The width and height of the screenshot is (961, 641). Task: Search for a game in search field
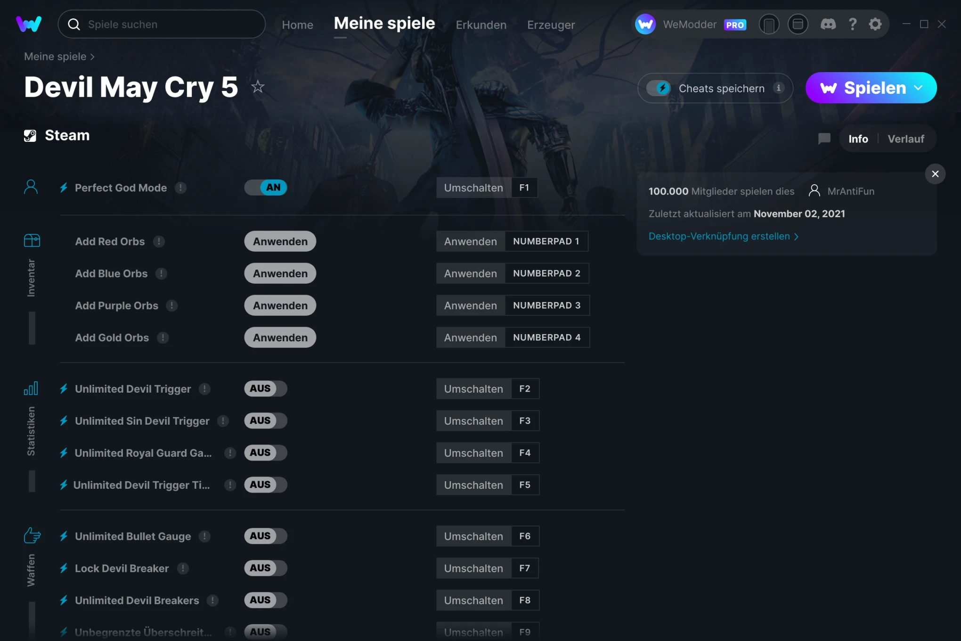pos(160,25)
